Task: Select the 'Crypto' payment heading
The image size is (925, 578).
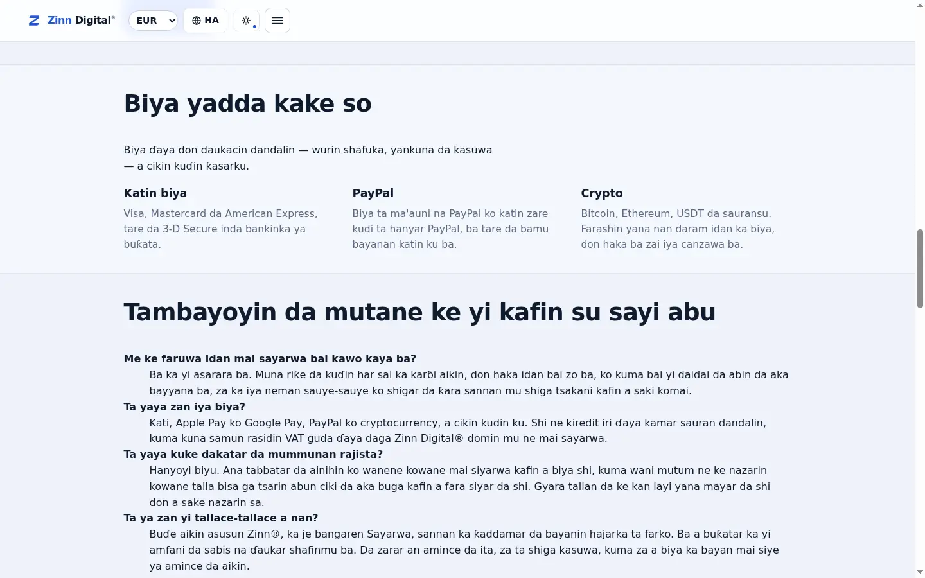Action: [x=602, y=193]
